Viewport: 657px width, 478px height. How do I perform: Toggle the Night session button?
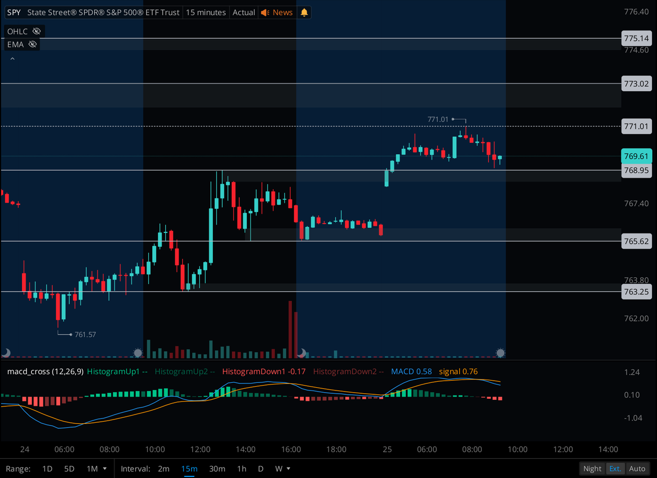(592, 469)
